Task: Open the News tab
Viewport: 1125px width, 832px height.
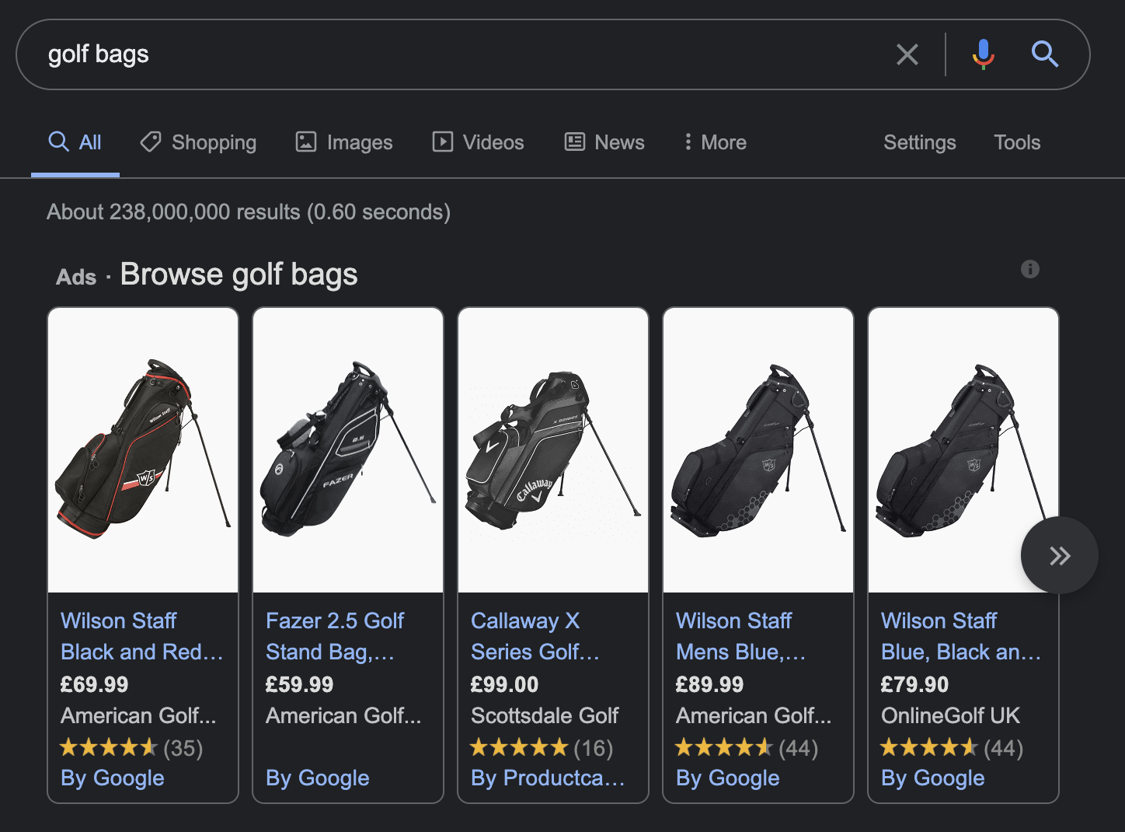Action: [604, 142]
